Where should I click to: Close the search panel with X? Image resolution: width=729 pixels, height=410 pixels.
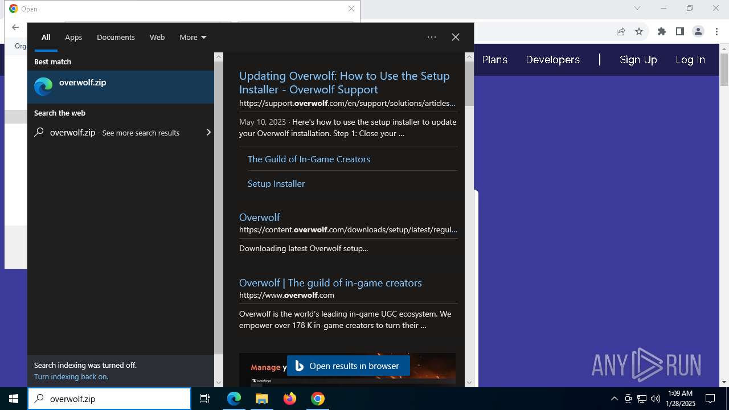click(x=456, y=37)
